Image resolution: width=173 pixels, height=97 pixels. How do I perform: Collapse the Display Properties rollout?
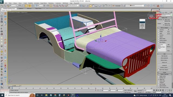point(164,74)
